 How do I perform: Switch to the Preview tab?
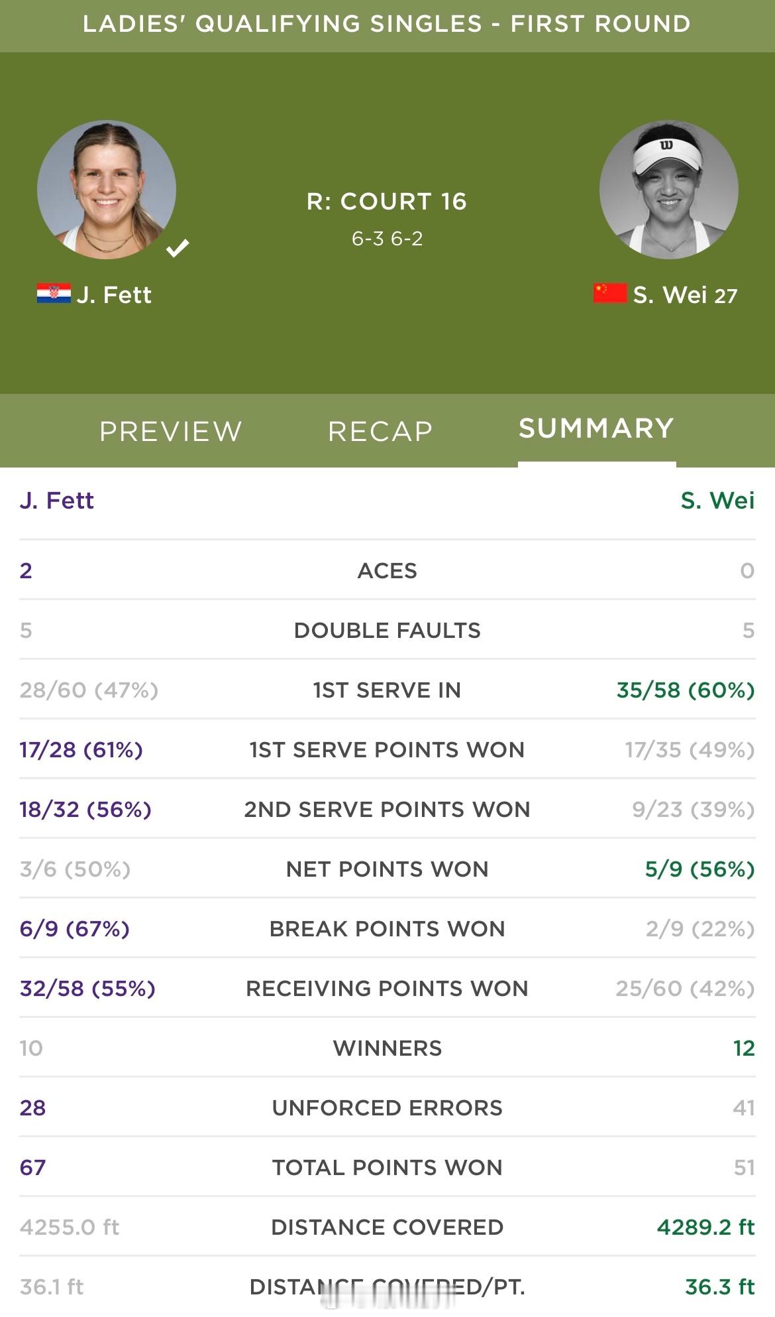tap(171, 431)
